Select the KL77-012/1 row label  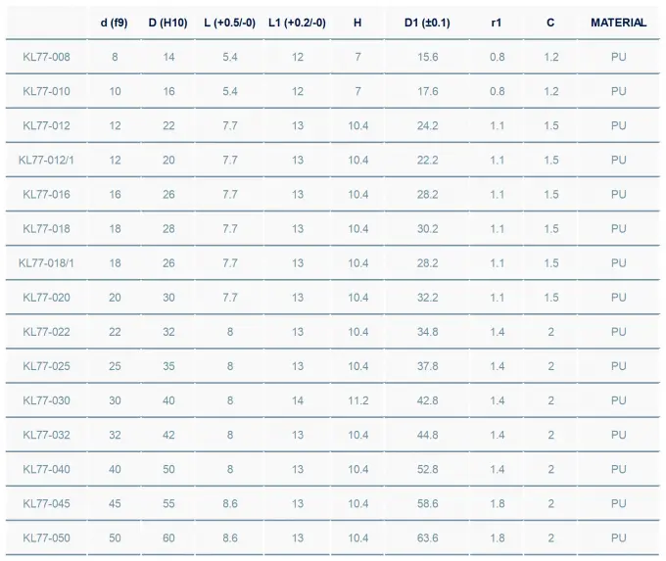click(47, 160)
